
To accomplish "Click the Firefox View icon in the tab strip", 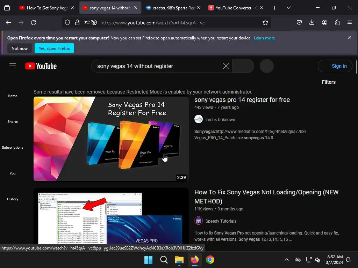I will tap(7, 8).
